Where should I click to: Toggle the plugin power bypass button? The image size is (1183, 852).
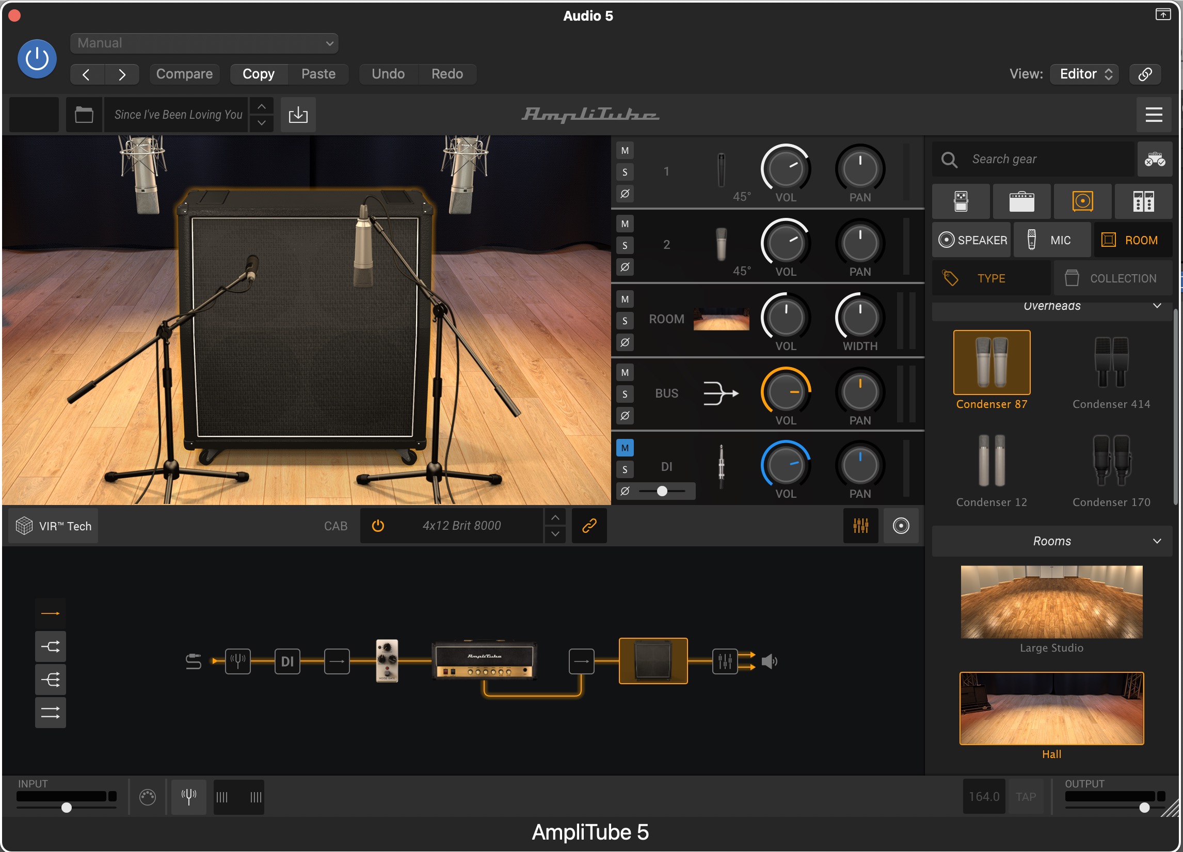pos(37,59)
